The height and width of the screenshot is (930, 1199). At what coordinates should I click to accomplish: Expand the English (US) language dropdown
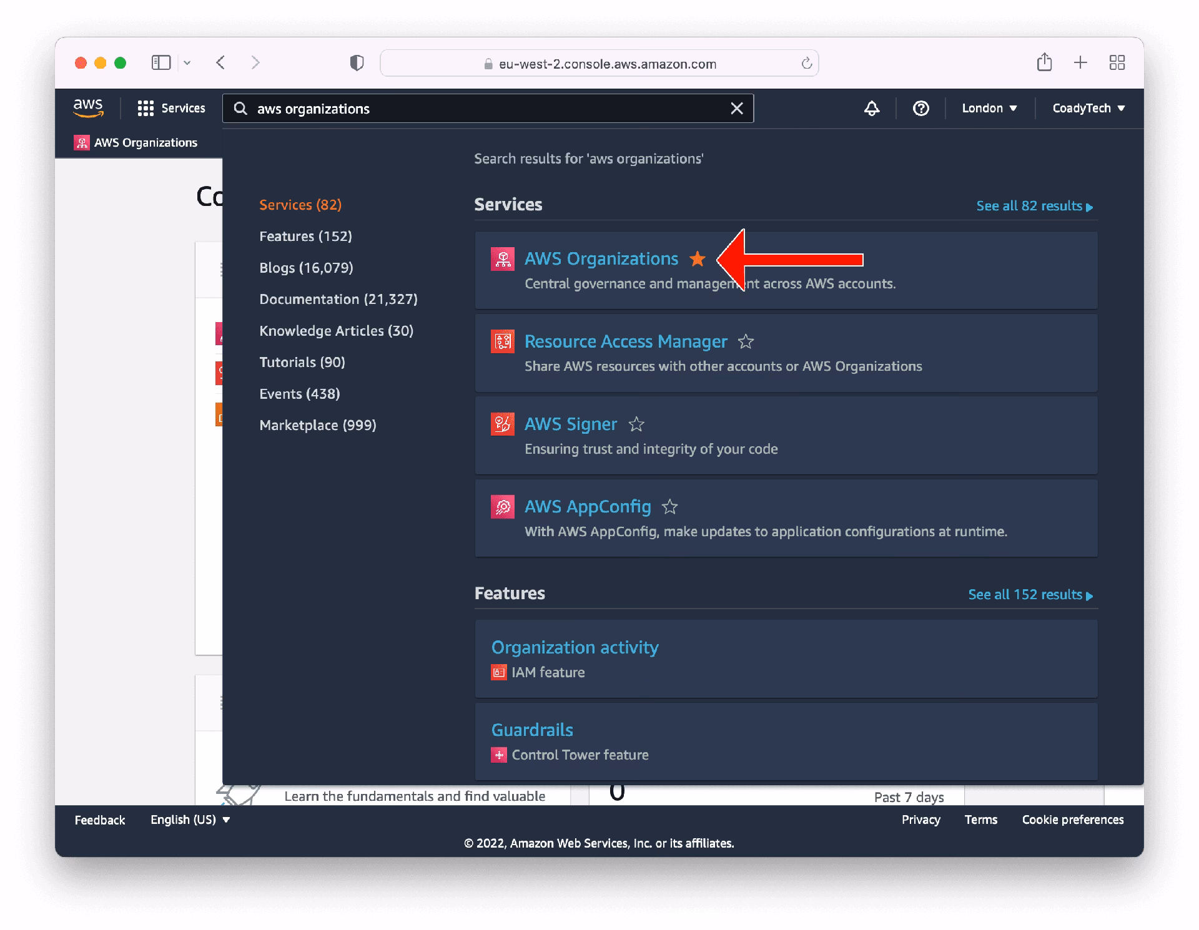click(x=190, y=820)
